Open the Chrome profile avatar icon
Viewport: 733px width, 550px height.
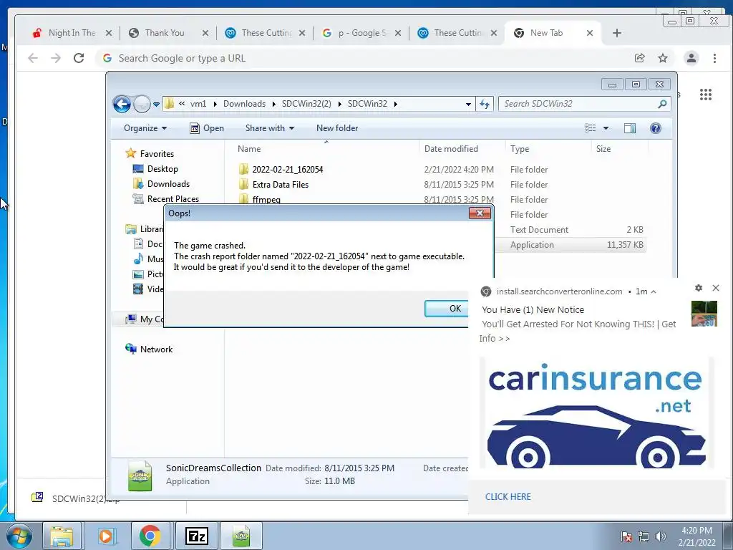tap(691, 58)
